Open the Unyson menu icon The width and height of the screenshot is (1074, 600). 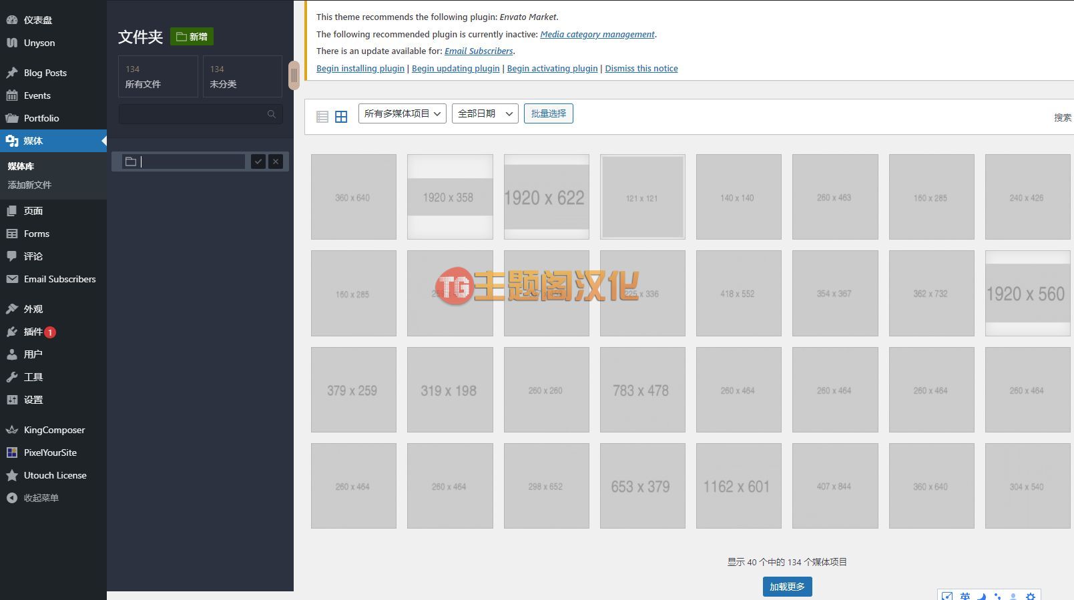point(12,43)
